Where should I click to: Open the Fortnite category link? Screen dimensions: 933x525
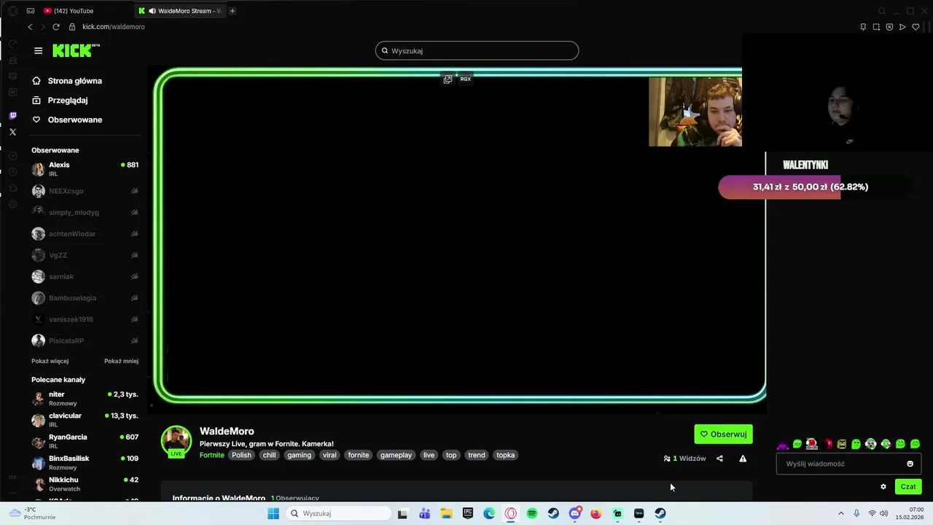pos(212,455)
